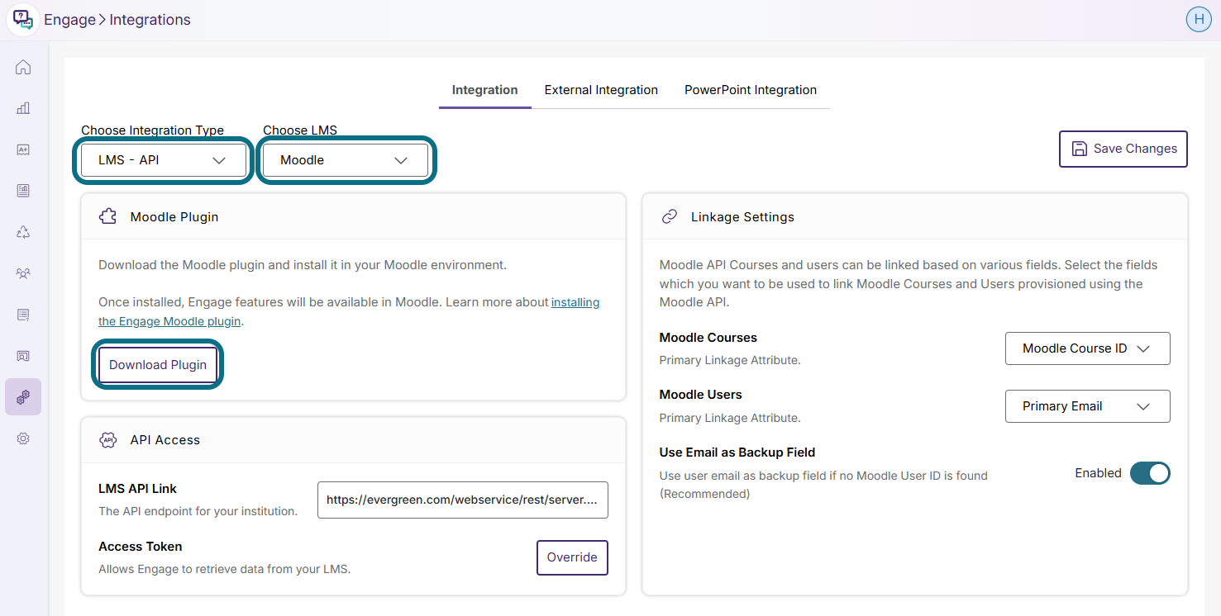Viewport: 1221px width, 616px height.
Task: Switch to the PowerPoint Integration tab
Action: [751, 90]
